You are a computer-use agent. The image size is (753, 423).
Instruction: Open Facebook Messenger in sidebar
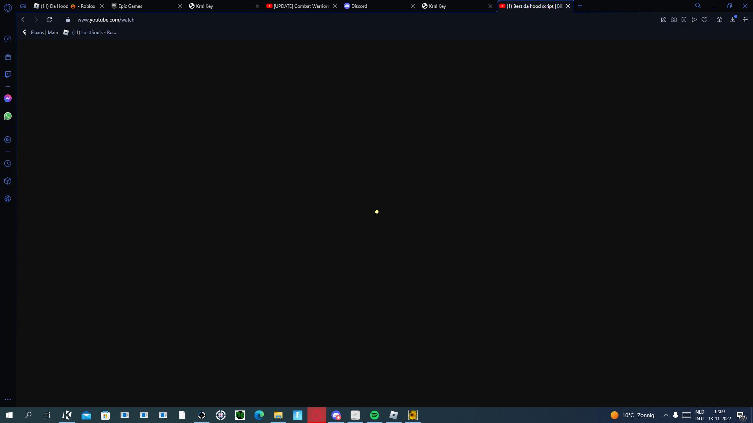tap(7, 98)
